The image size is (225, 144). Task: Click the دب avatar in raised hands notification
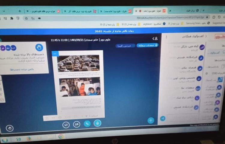tap(13, 48)
